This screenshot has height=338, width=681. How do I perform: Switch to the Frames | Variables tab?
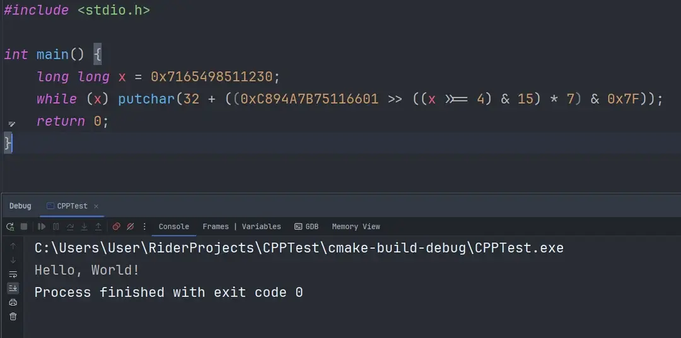point(242,227)
